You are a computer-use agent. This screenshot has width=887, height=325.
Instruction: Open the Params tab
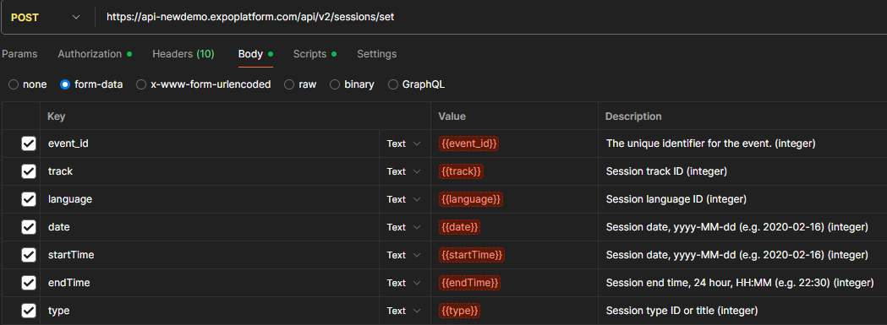pos(19,54)
